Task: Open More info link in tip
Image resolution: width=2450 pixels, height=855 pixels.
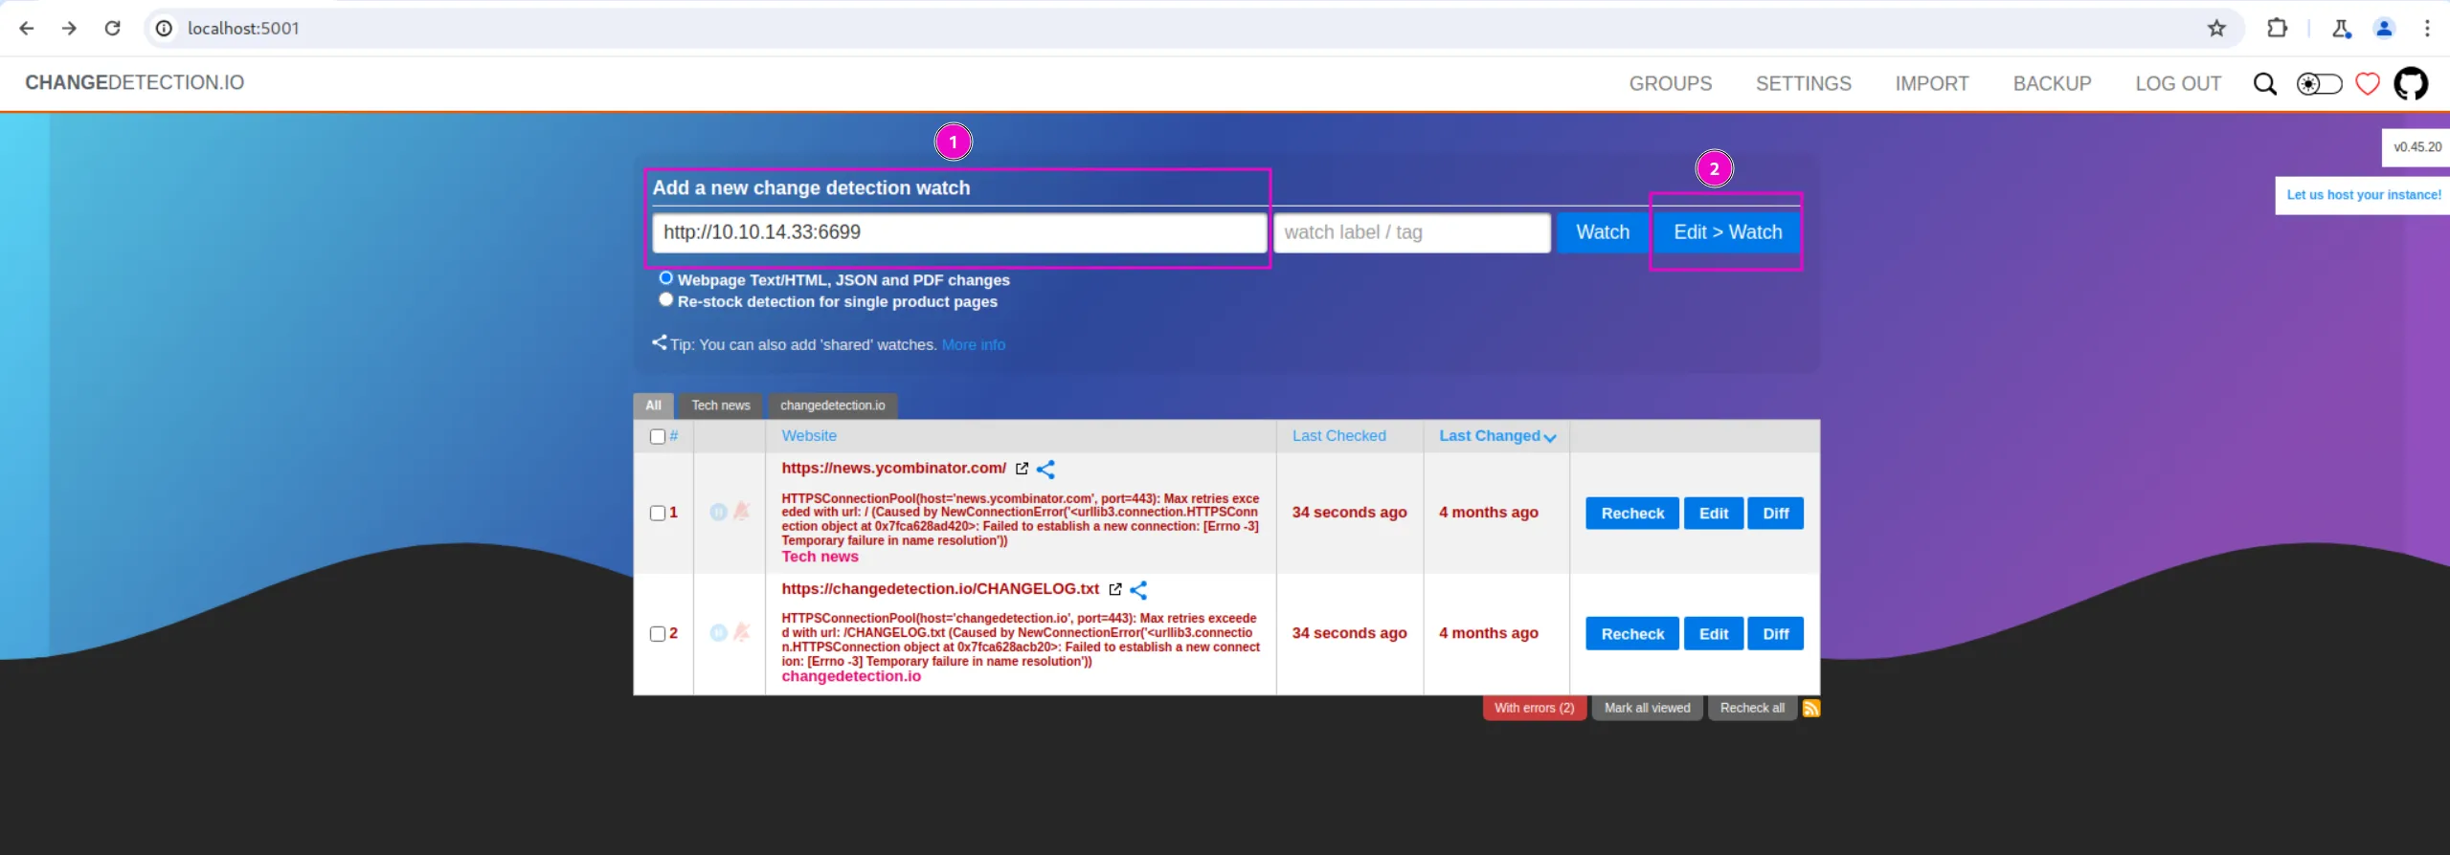Action: [973, 345]
